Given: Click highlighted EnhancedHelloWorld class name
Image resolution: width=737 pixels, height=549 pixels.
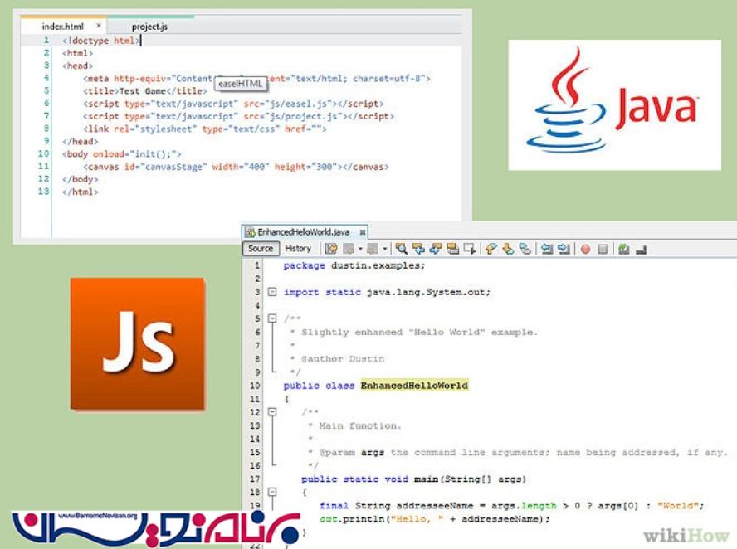Looking at the screenshot, I should pyautogui.click(x=415, y=386).
